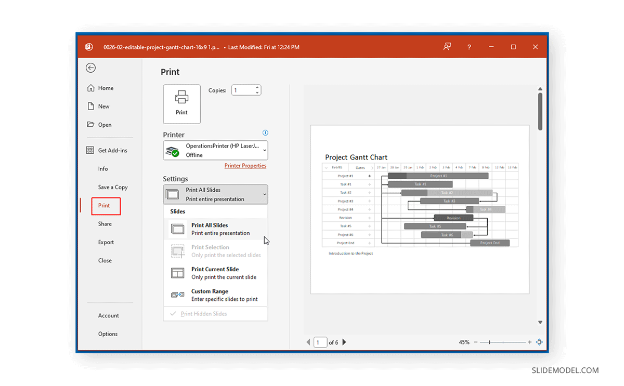624x386 pixels.
Task: Open the Open file page
Action: click(105, 125)
